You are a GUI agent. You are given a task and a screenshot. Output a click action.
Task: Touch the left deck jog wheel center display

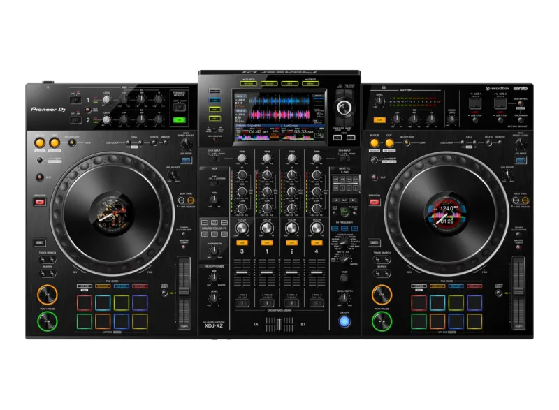click(112, 214)
